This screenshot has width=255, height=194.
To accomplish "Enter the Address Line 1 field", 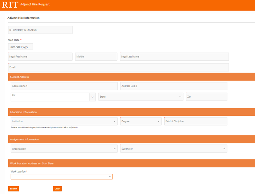I will [64, 86].
